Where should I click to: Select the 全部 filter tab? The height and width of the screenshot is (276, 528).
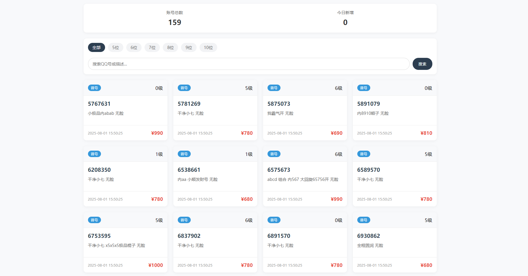coord(96,48)
